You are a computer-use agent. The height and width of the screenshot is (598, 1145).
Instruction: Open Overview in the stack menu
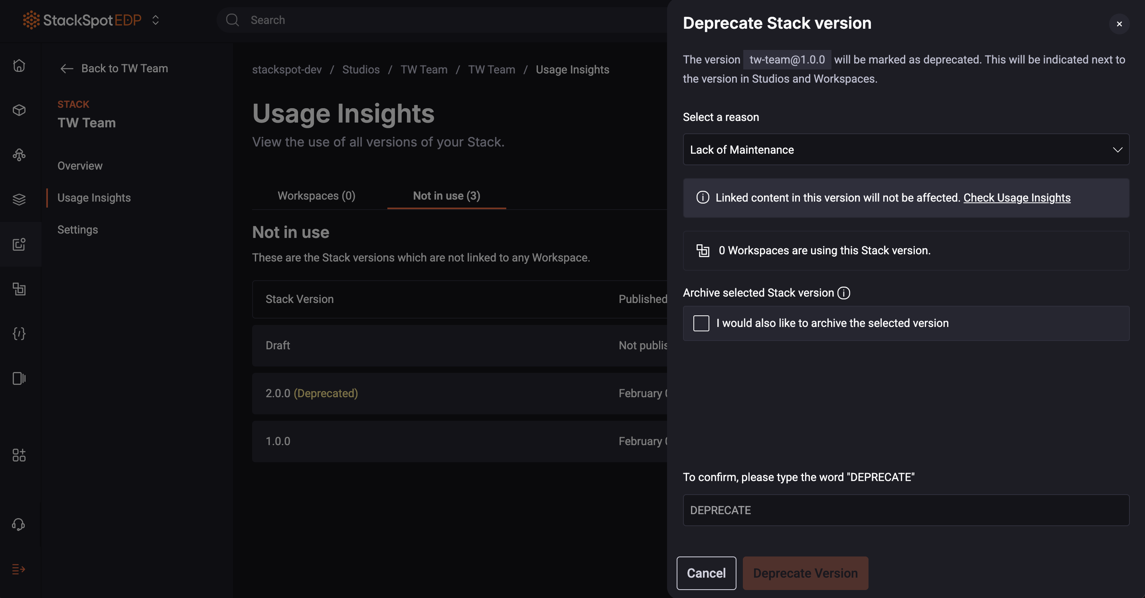80,166
